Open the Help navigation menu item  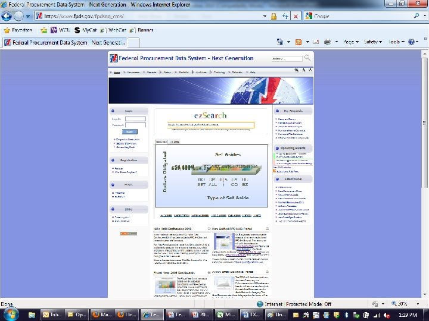[253, 73]
